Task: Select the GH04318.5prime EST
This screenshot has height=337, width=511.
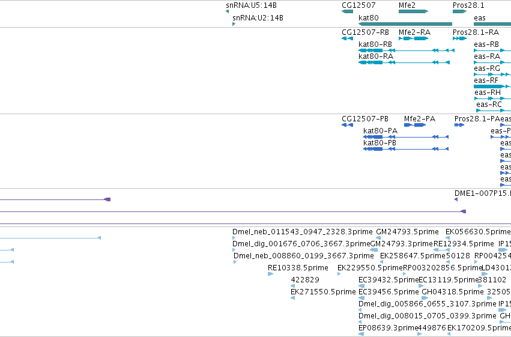Action: point(425,298)
